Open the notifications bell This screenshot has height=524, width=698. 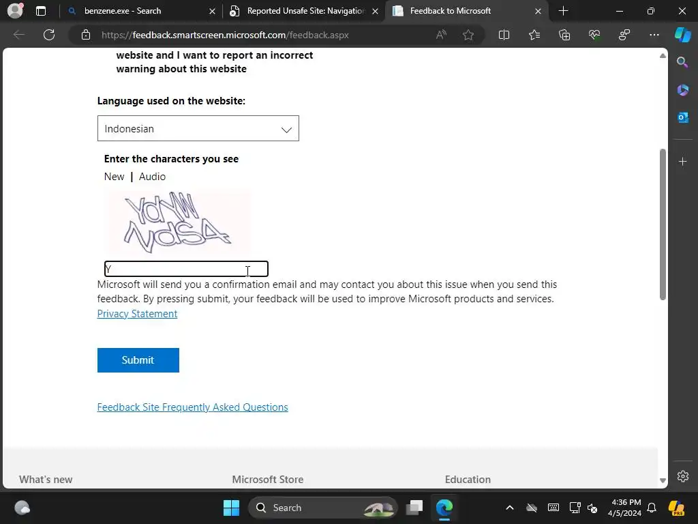coord(652,508)
